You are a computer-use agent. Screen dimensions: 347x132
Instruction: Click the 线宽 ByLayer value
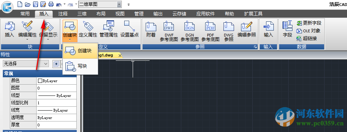pos(56,110)
